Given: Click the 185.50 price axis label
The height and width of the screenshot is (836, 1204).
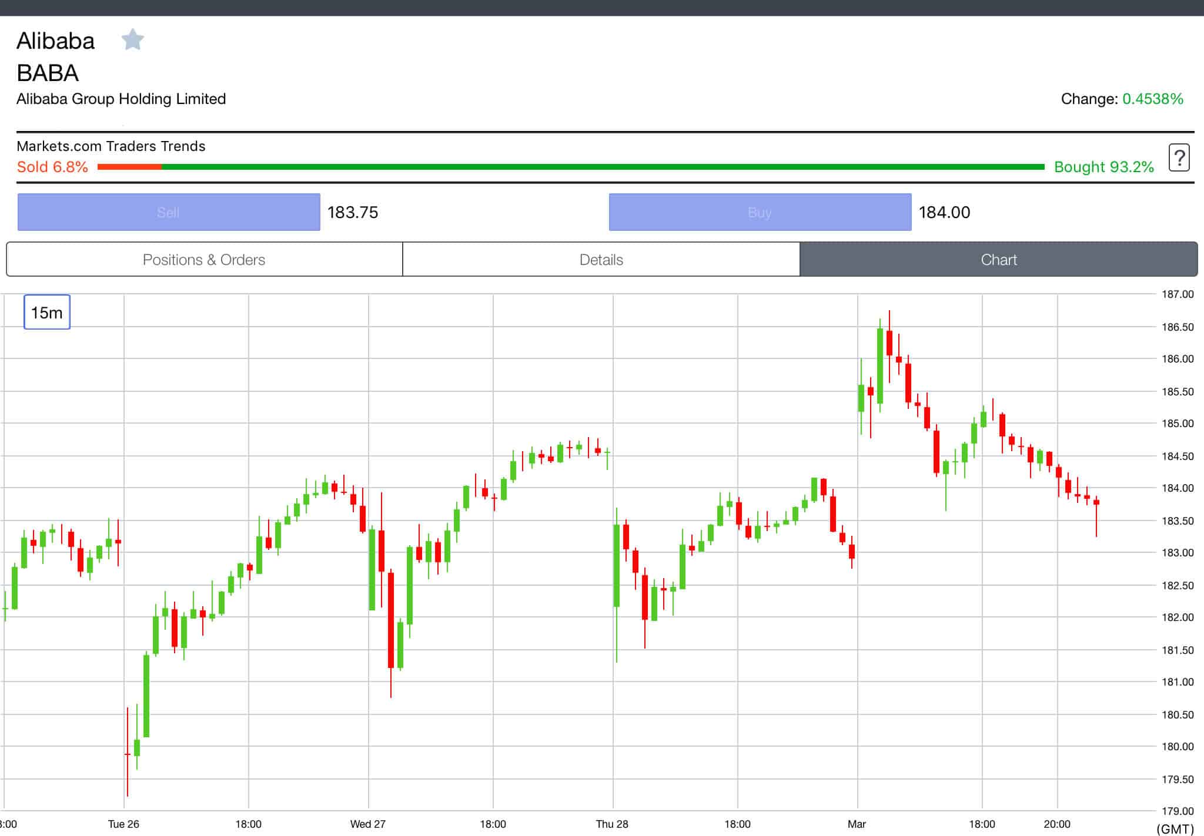Looking at the screenshot, I should (1178, 391).
